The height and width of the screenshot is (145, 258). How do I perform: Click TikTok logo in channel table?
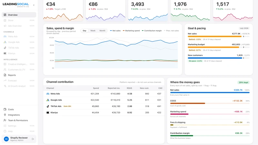(48, 106)
